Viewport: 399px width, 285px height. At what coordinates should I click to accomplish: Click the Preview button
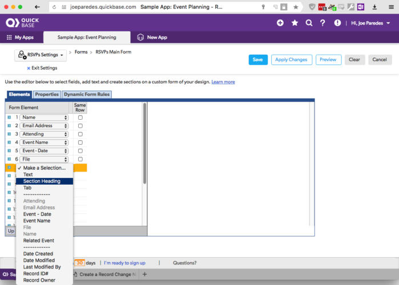(x=328, y=60)
